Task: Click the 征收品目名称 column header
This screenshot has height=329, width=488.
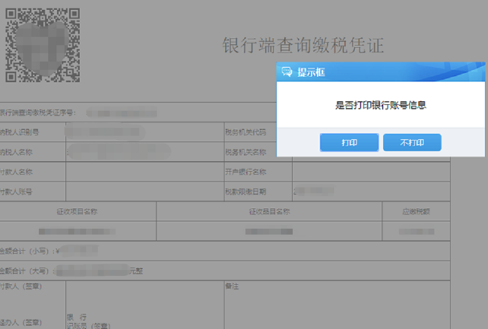Action: tap(270, 211)
